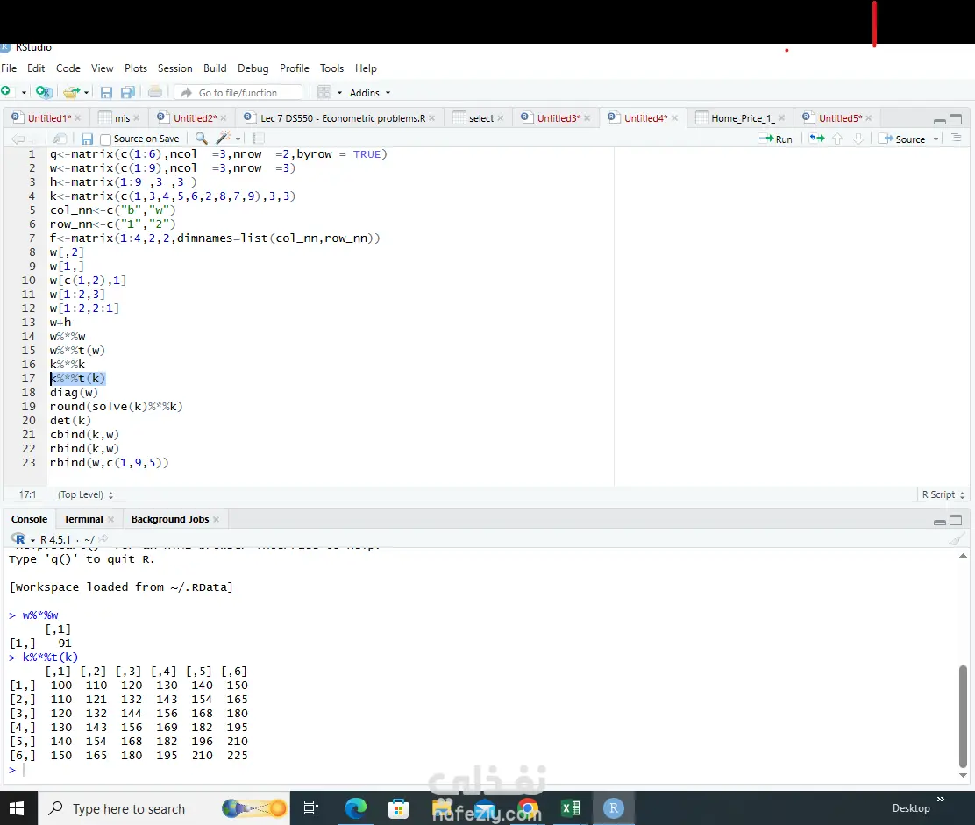The image size is (975, 825).
Task: Close the Untitled4* tab
Action: (x=674, y=118)
